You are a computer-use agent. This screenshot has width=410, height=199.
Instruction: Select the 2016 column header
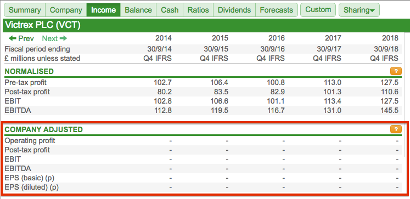coord(277,38)
